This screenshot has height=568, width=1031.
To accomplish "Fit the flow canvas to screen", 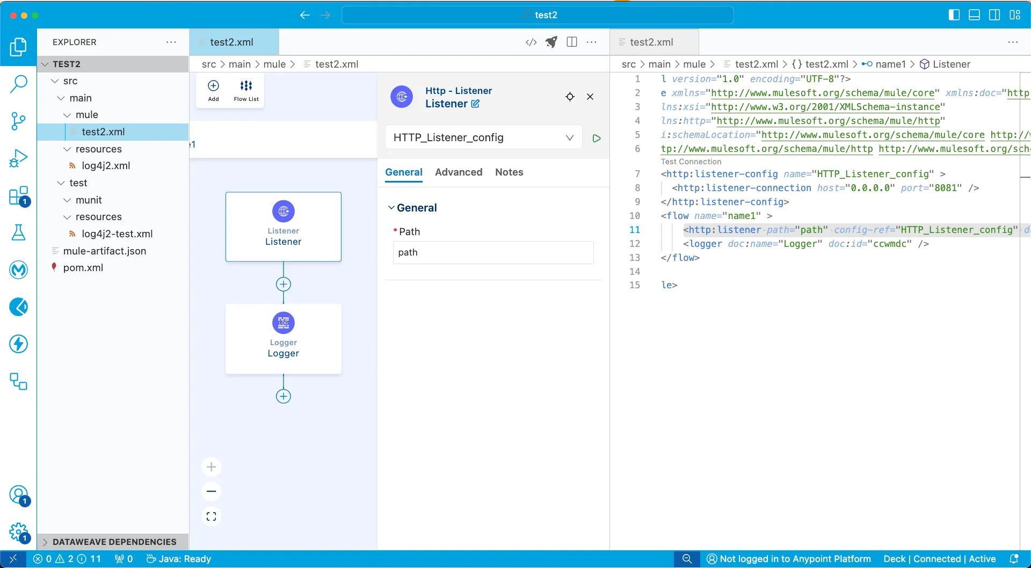I will tap(212, 516).
